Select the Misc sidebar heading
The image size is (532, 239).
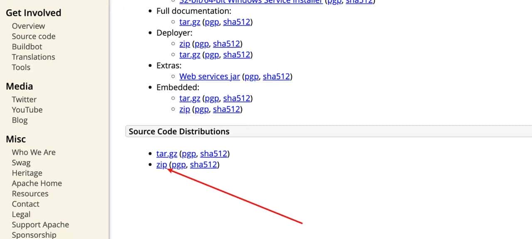[x=16, y=139]
